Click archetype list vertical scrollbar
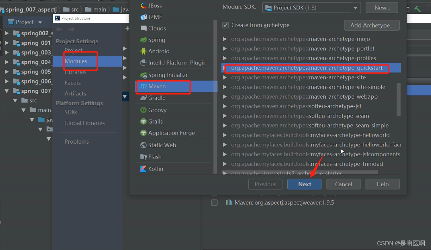The height and width of the screenshot is (250, 431). [399, 100]
